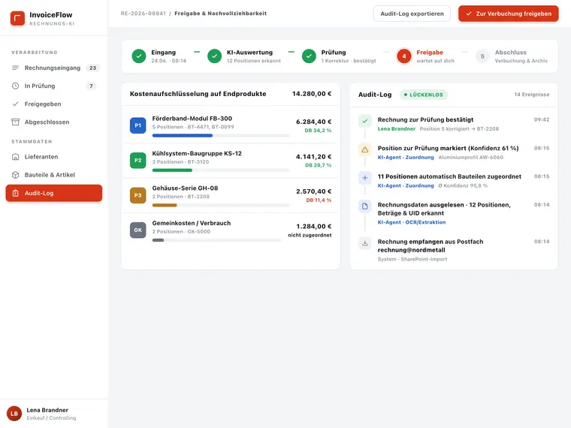
Task: Click the LÜCKENLOS status badge
Action: pyautogui.click(x=424, y=95)
